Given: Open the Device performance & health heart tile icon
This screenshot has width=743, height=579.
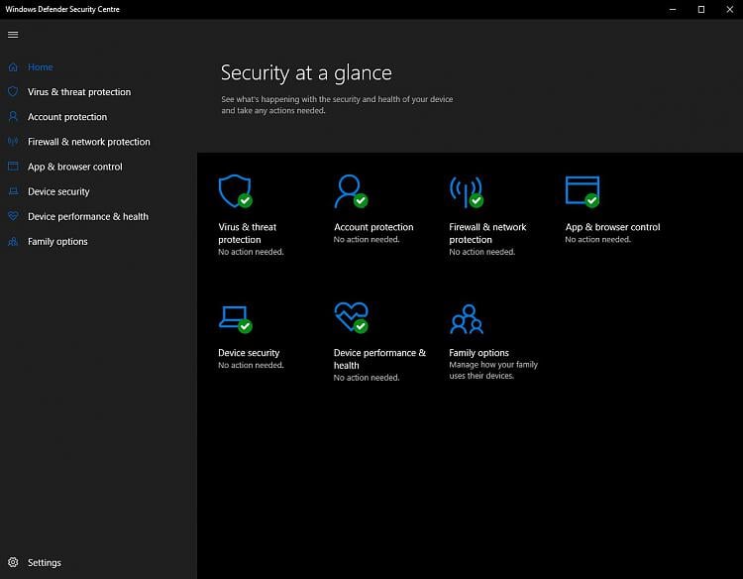Looking at the screenshot, I should click(350, 317).
